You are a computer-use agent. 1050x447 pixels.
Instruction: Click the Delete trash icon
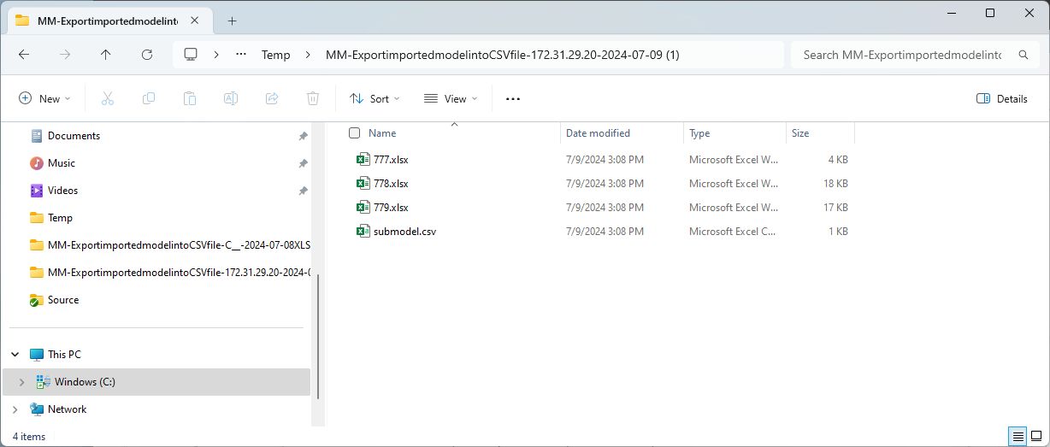[313, 98]
